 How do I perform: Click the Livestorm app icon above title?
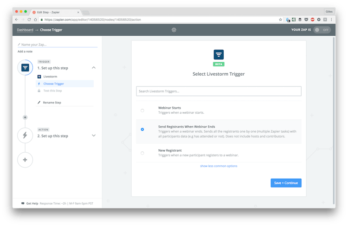[219, 55]
